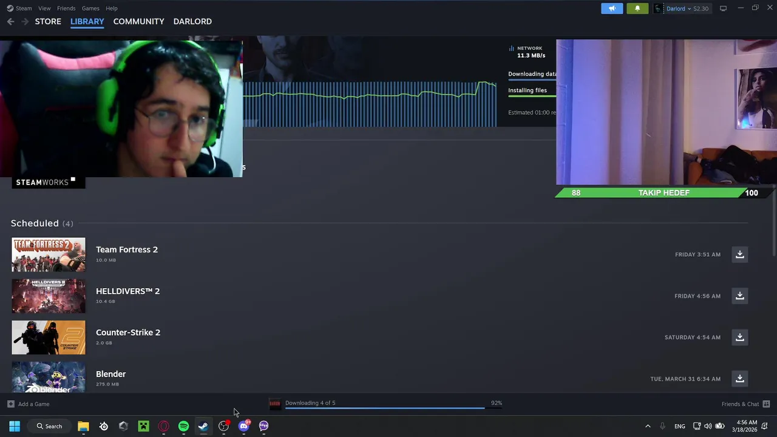Click the download network graph
777x437 pixels.
pos(370,103)
